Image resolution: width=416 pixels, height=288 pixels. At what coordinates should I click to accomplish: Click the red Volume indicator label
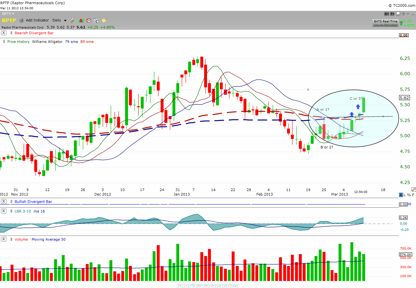[21, 239]
